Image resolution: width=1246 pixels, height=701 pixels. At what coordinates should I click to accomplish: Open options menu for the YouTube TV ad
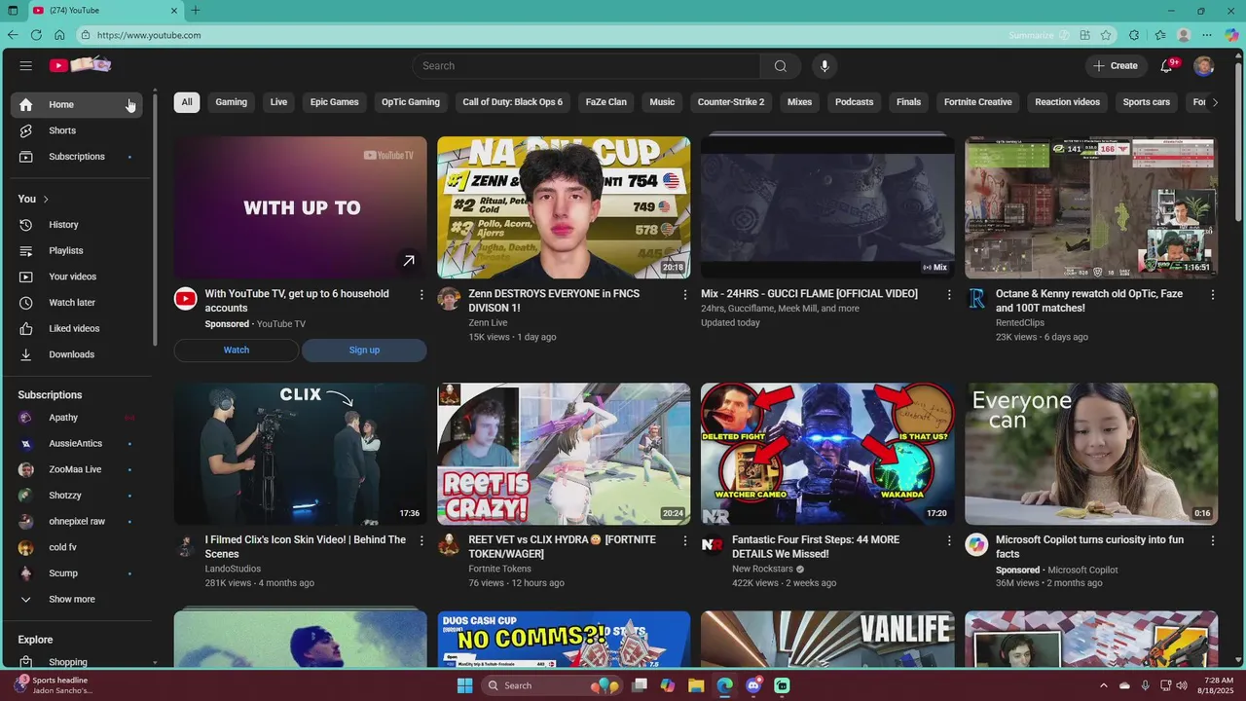click(x=421, y=294)
